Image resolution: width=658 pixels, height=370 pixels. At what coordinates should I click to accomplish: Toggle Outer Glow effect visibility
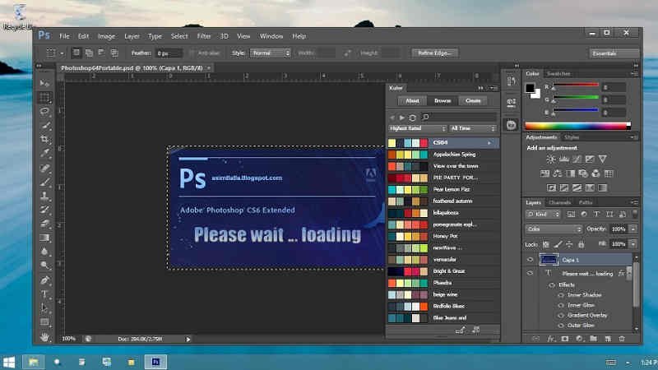pyautogui.click(x=561, y=325)
